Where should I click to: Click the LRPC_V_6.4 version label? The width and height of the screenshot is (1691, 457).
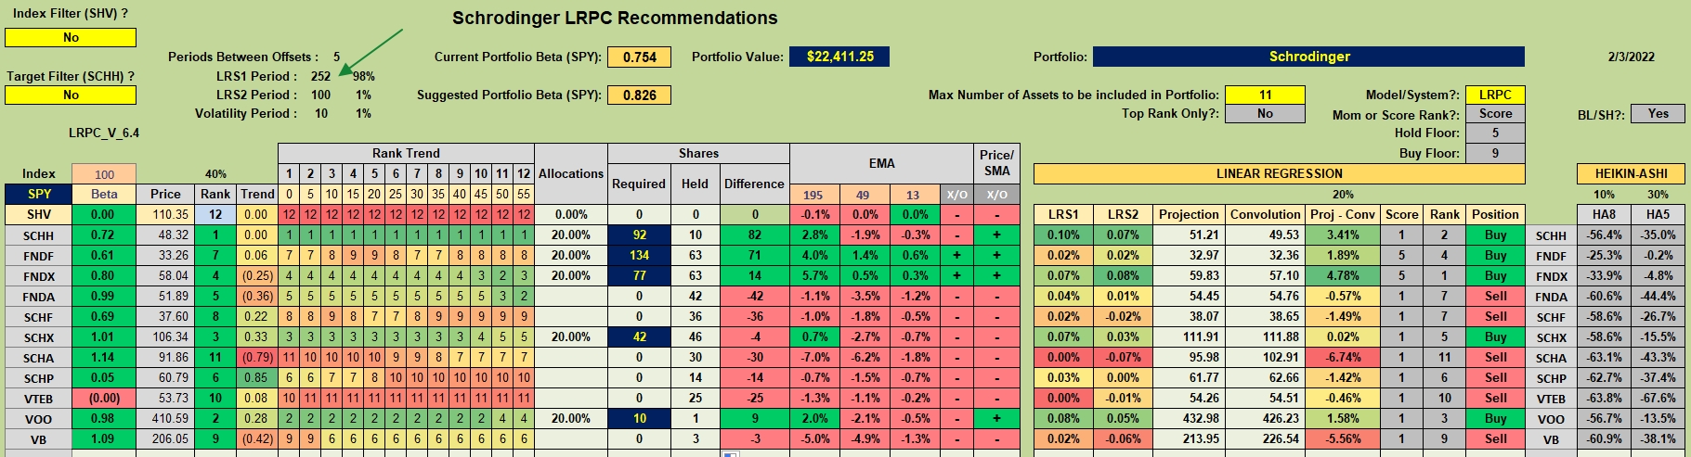point(104,133)
